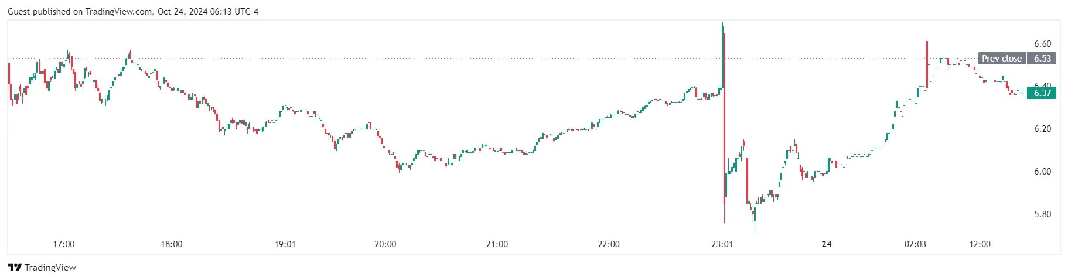
Task: Select the 21:00 time axis label
Action: tap(497, 244)
